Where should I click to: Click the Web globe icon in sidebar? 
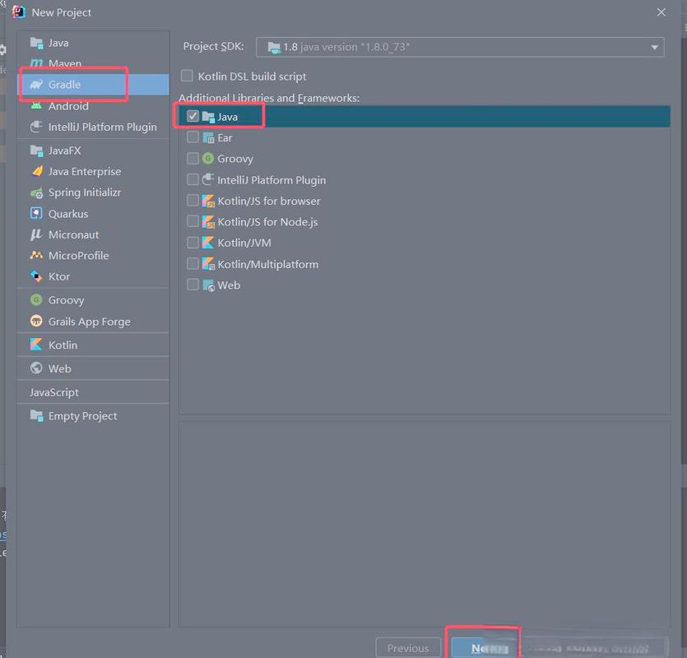36,368
